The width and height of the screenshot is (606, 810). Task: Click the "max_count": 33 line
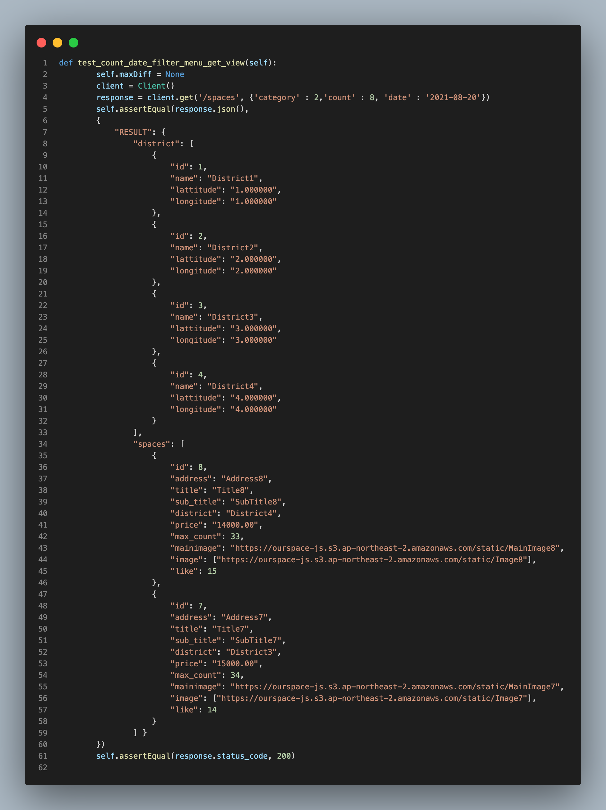(207, 537)
